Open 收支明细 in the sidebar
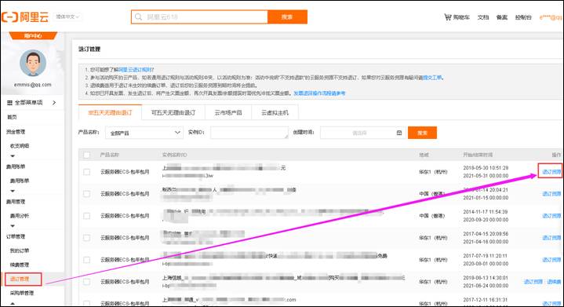 click(20, 146)
